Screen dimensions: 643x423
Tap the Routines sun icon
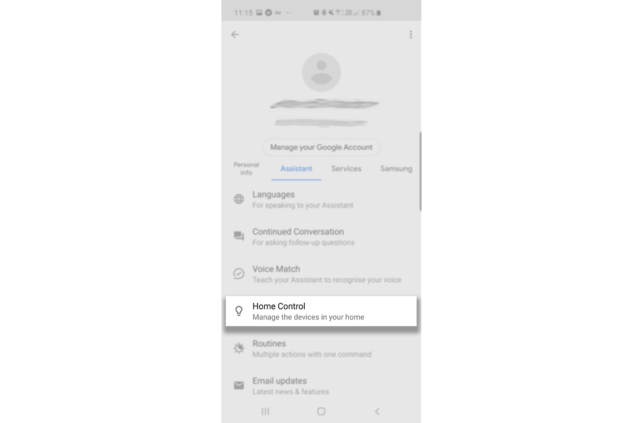[239, 348]
